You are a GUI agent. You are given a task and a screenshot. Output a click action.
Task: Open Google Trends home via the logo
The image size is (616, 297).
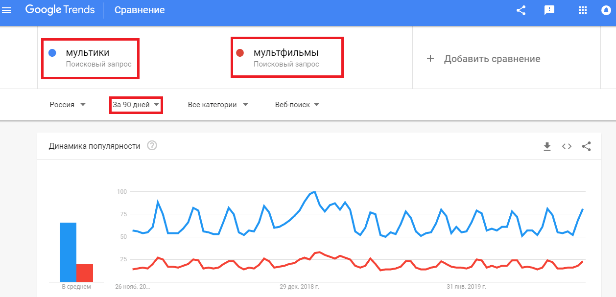(60, 9)
